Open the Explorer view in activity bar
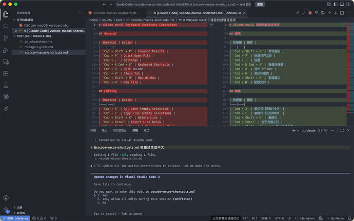 coord(6,14)
